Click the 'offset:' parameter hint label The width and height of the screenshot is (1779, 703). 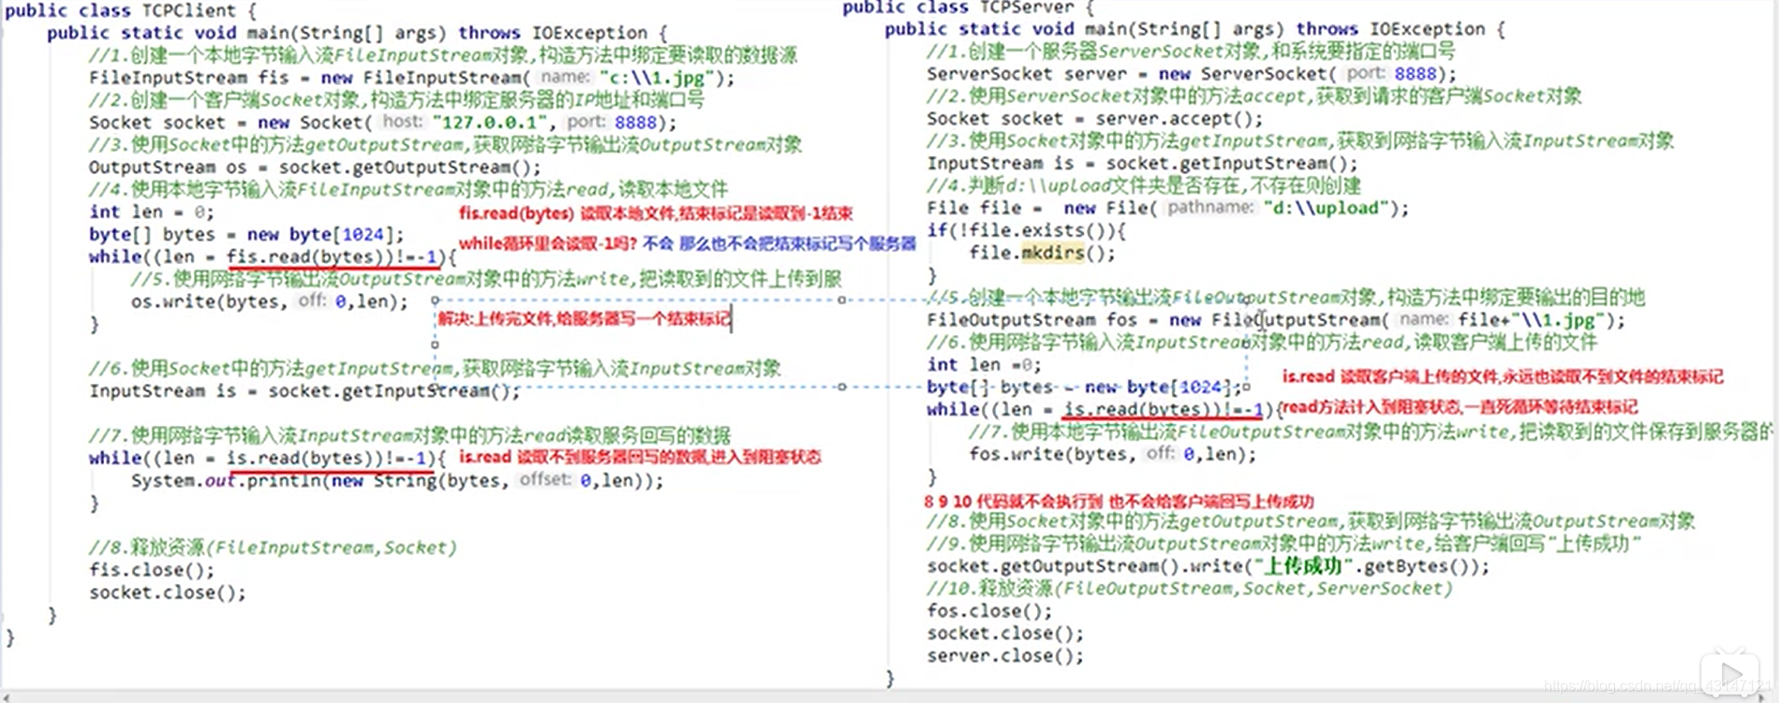[x=545, y=480]
